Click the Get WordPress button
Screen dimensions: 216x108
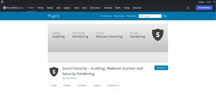pos(204,8)
